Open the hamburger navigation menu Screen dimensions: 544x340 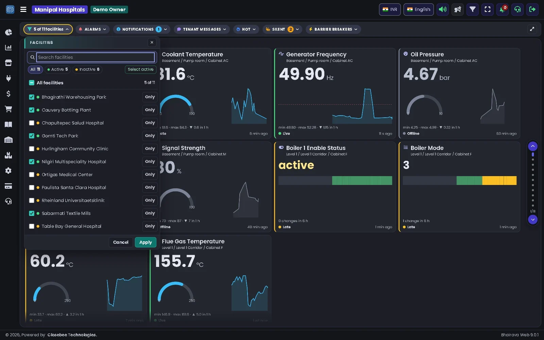pos(23,10)
